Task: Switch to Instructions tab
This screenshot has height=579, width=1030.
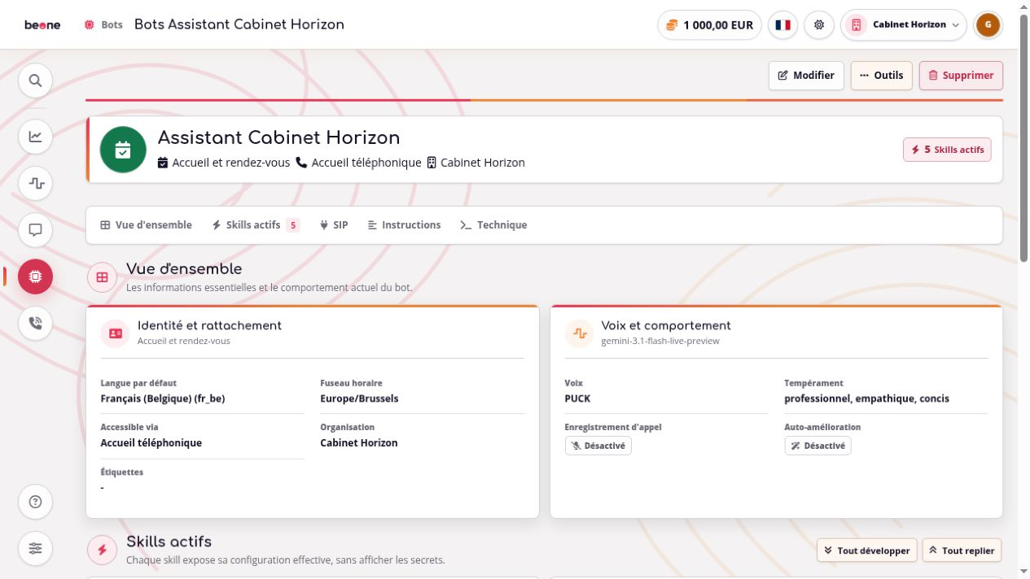Action: tap(404, 225)
